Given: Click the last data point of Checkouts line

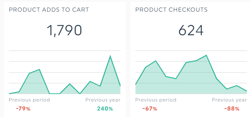Looking at the screenshot, I should click(247, 91).
